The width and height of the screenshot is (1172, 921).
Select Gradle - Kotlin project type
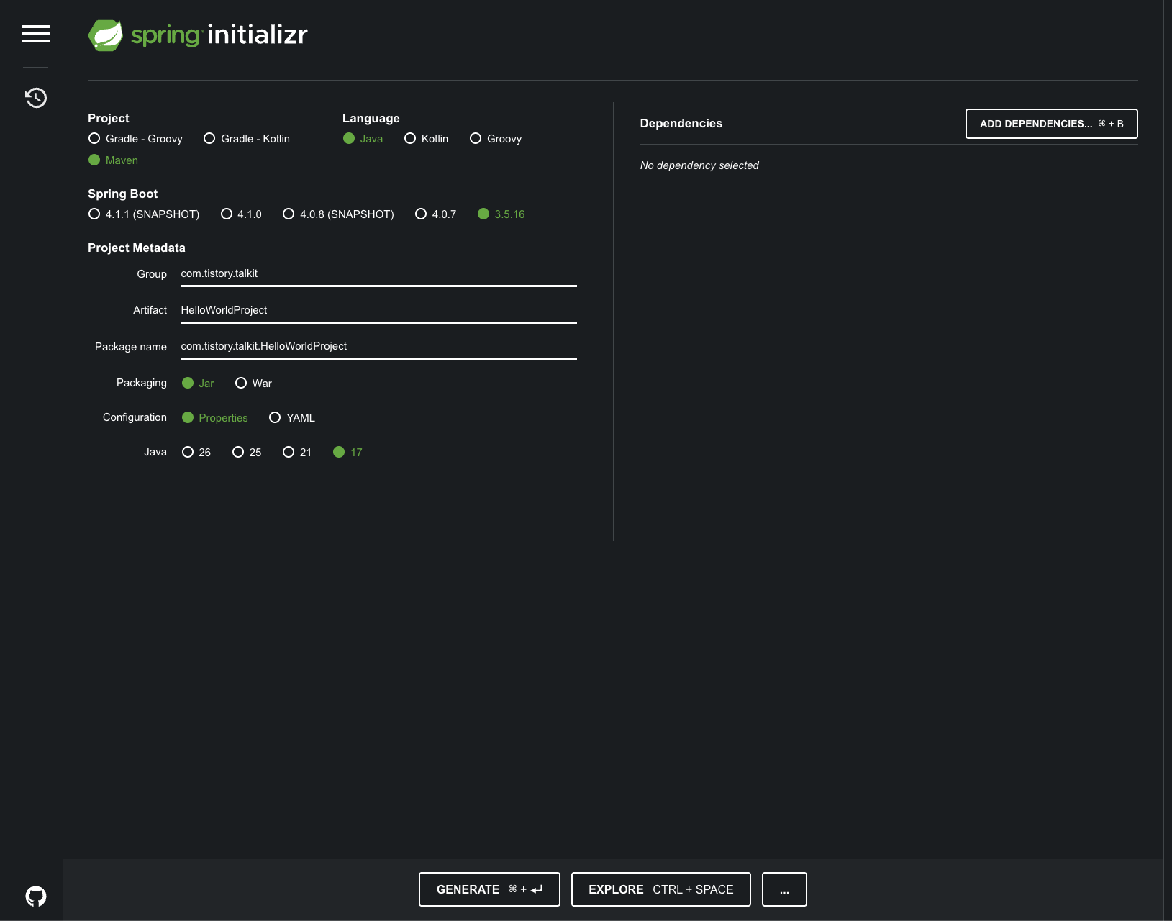247,139
